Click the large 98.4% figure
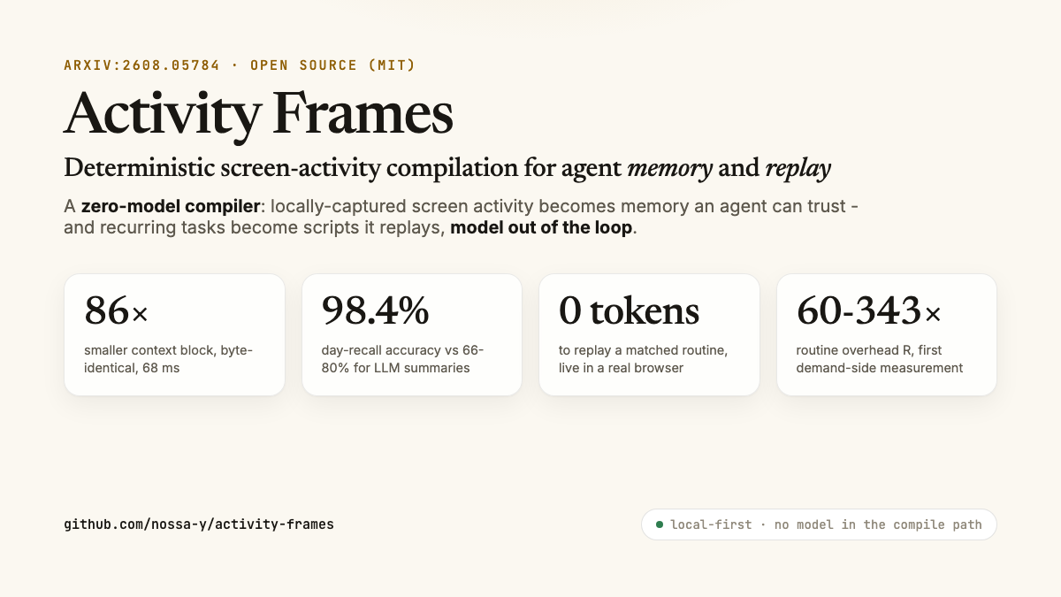 (x=376, y=310)
